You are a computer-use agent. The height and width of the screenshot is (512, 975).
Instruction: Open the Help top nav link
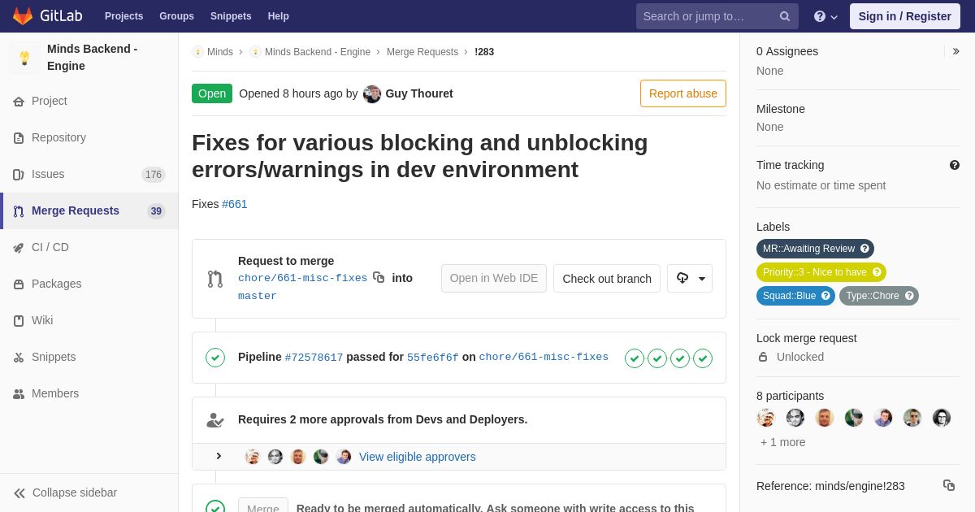(279, 16)
